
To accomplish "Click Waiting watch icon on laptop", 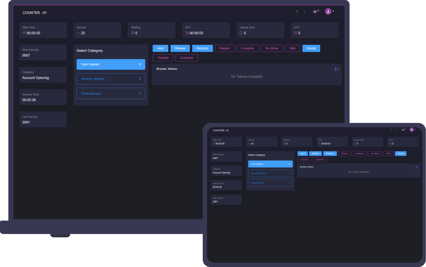I will coord(132,33).
